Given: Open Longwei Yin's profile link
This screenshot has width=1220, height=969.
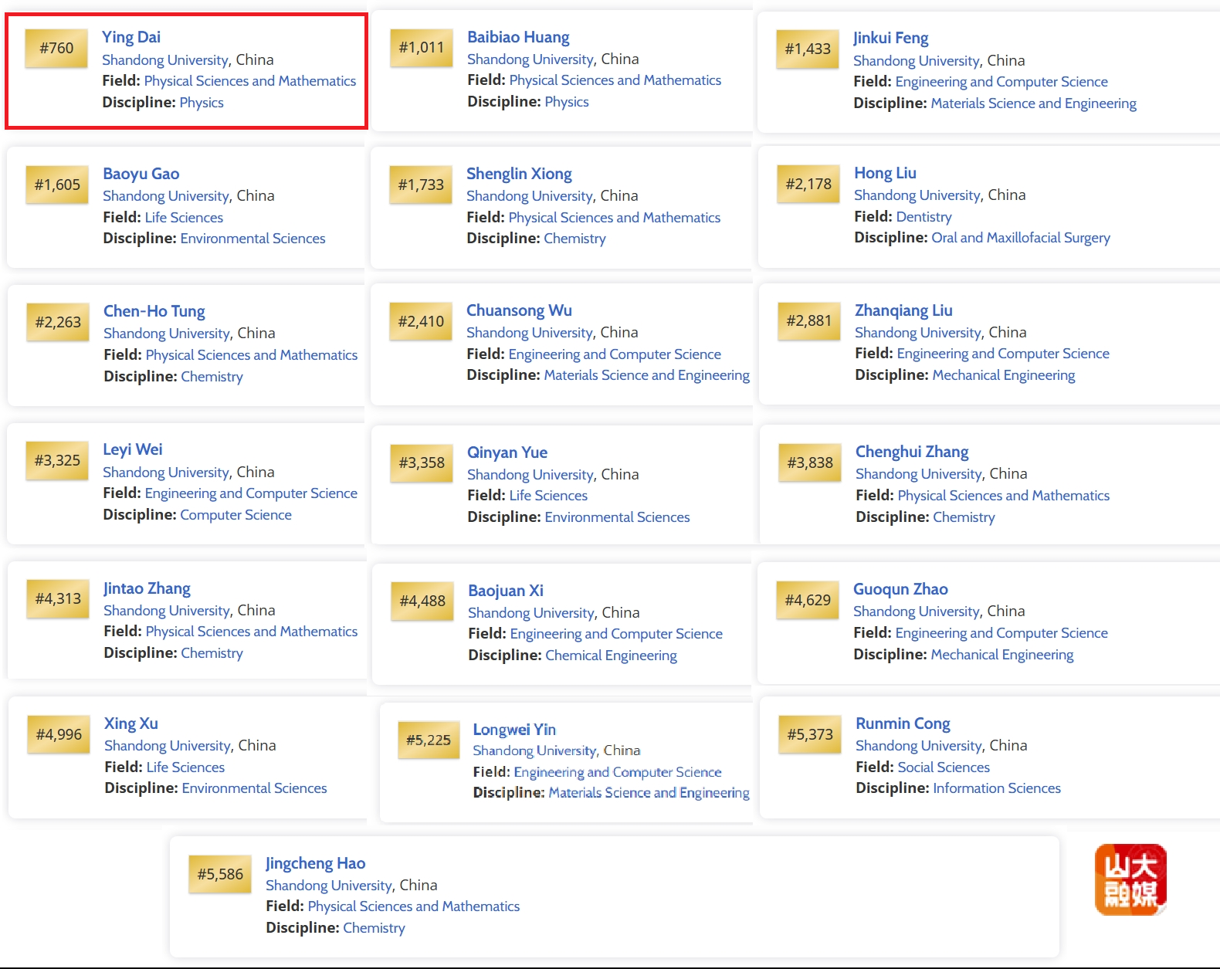Looking at the screenshot, I should [514, 730].
